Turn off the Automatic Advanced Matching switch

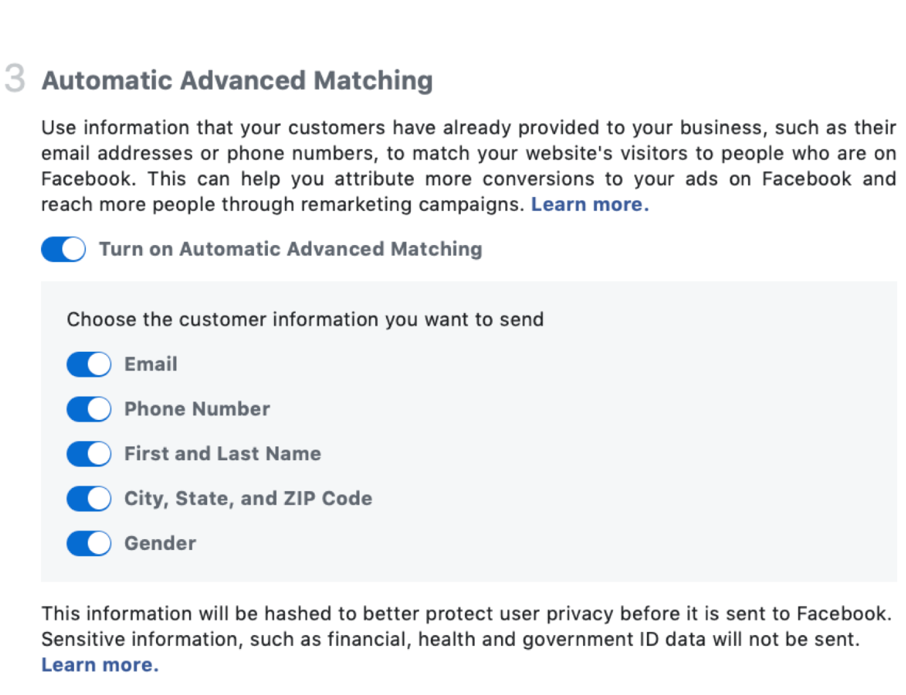pyautogui.click(x=63, y=249)
